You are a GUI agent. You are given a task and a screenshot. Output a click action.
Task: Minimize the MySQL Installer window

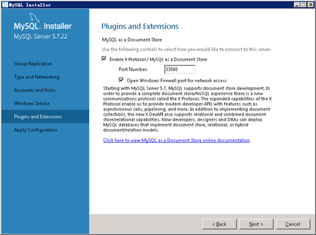(297, 5)
